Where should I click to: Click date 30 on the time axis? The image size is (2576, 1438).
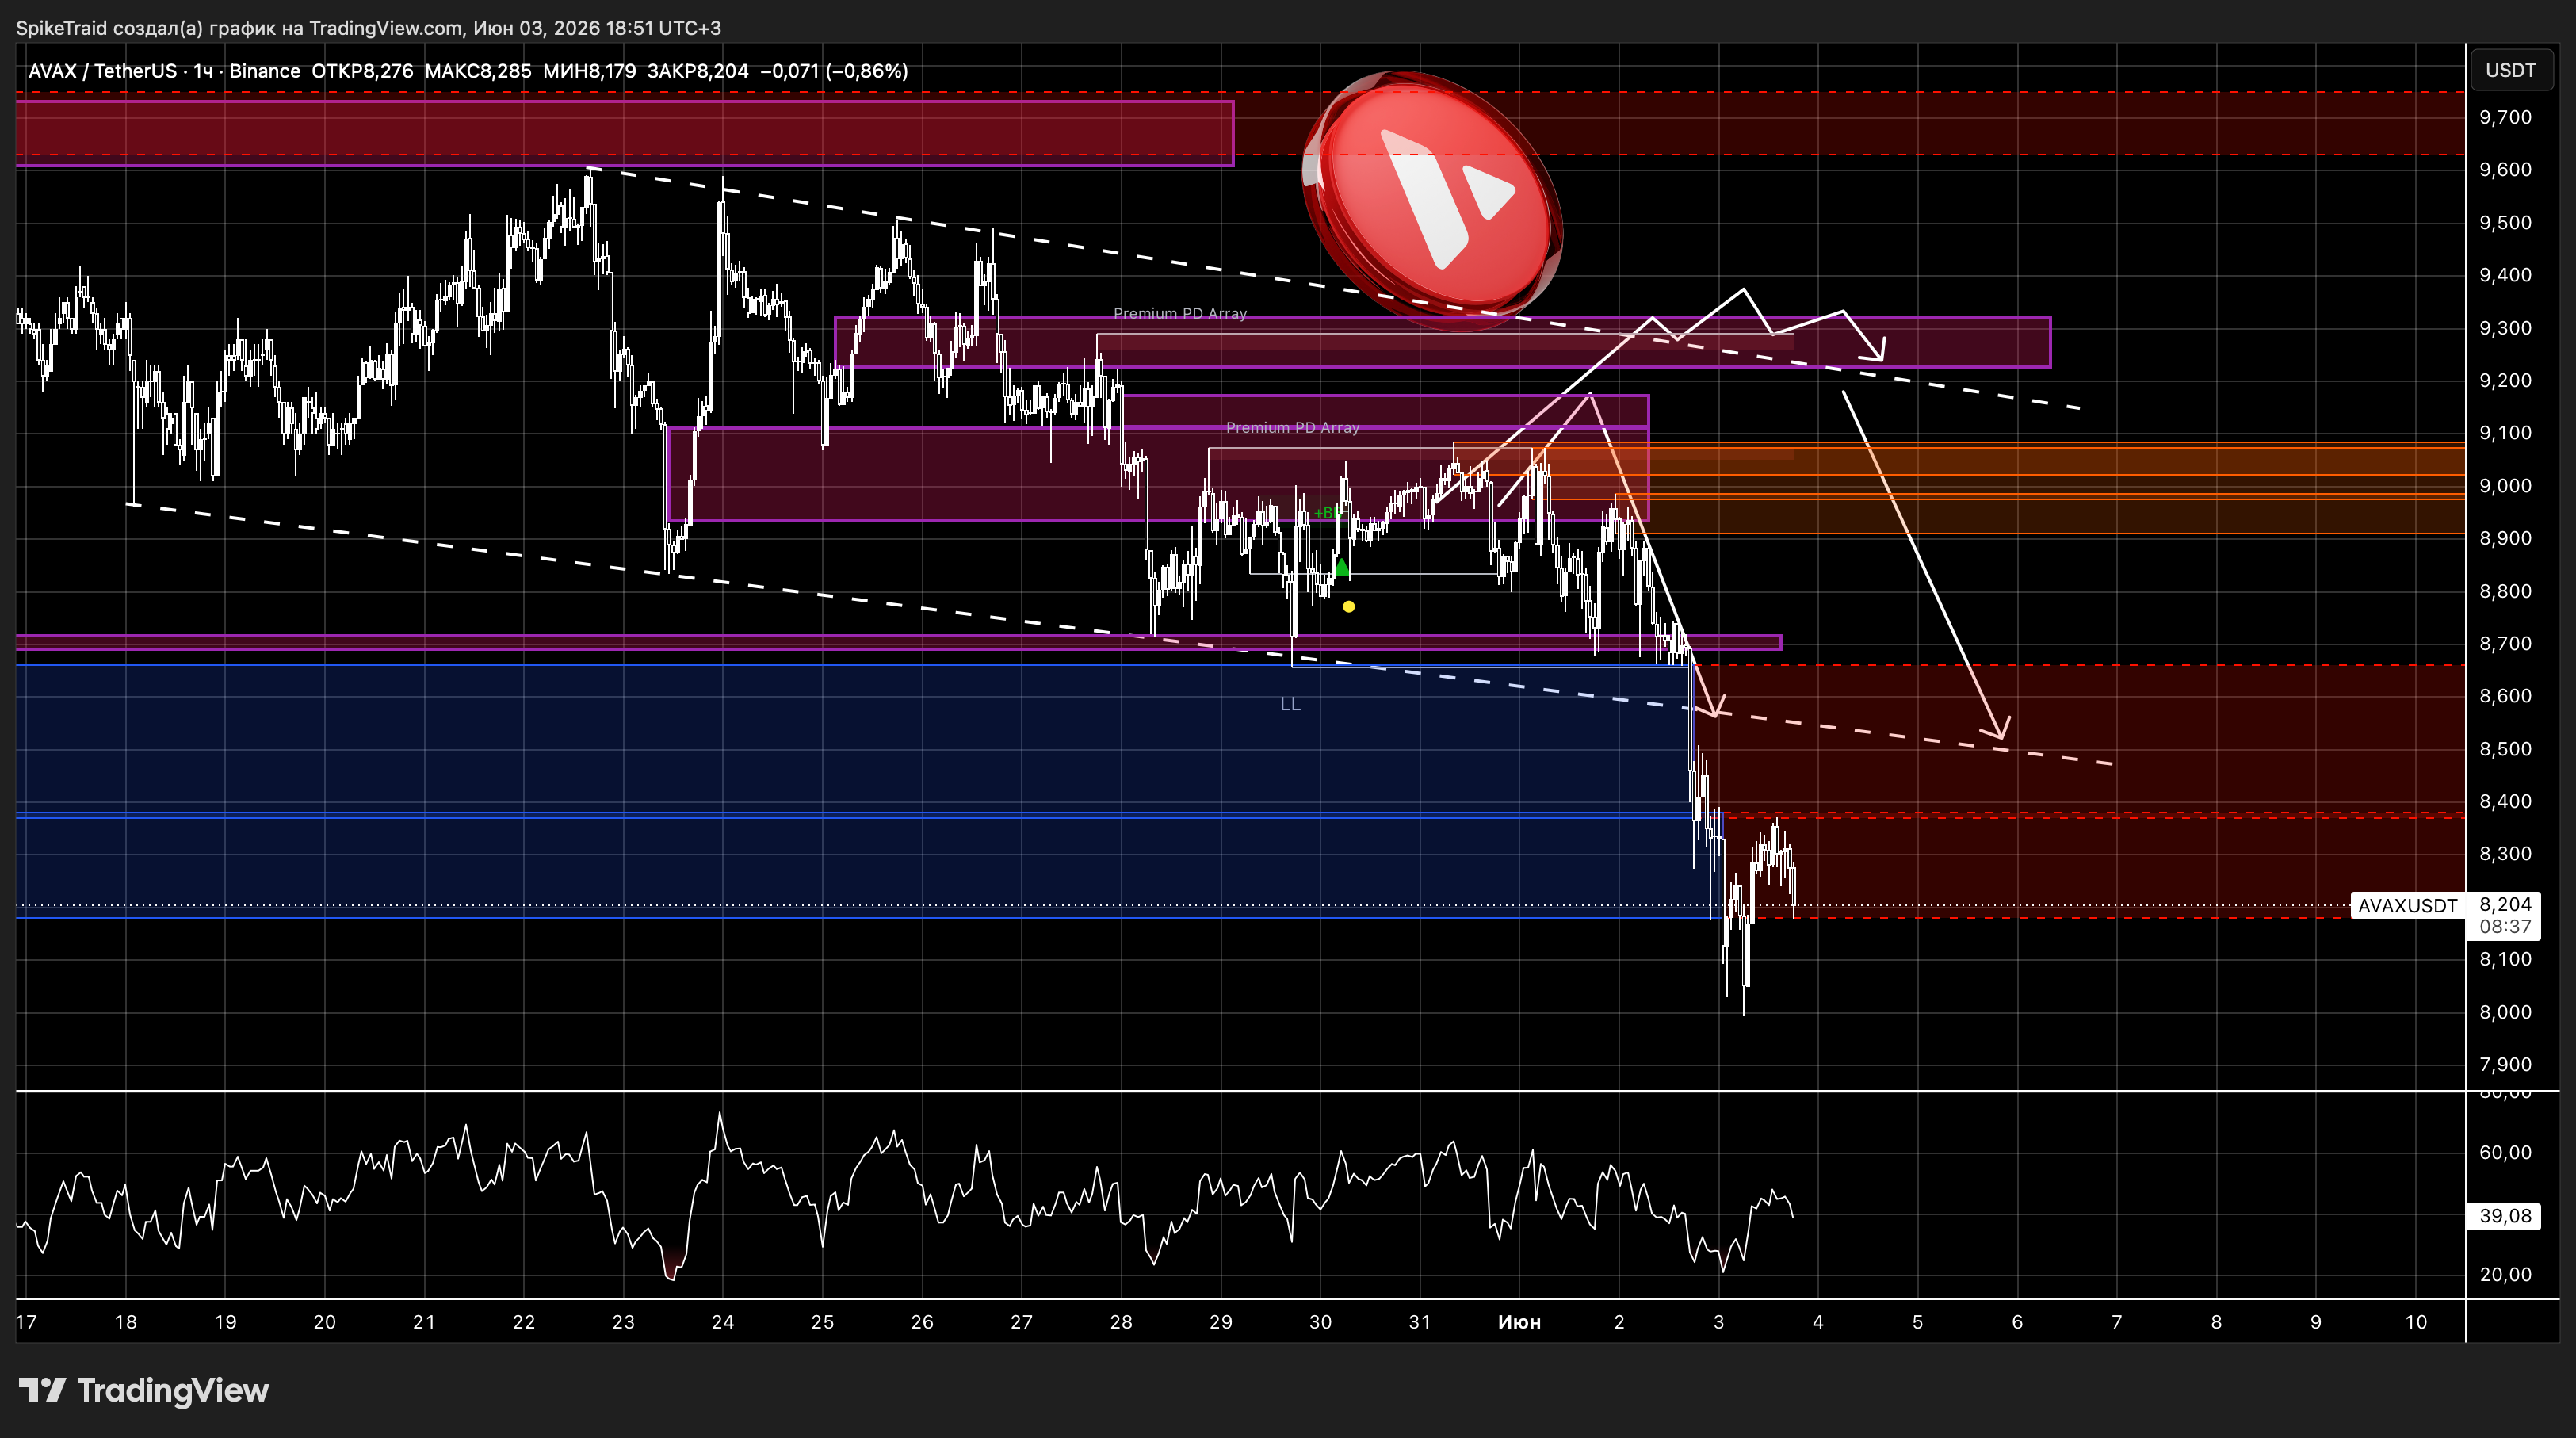coord(1320,1322)
